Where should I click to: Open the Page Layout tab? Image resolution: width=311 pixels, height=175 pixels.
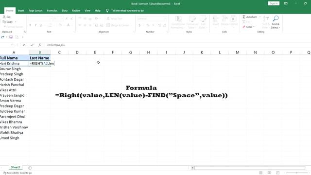35,11
